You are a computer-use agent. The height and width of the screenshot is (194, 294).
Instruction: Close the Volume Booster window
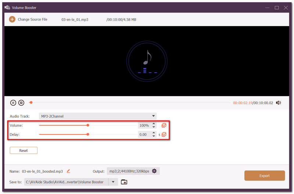click(286, 8)
